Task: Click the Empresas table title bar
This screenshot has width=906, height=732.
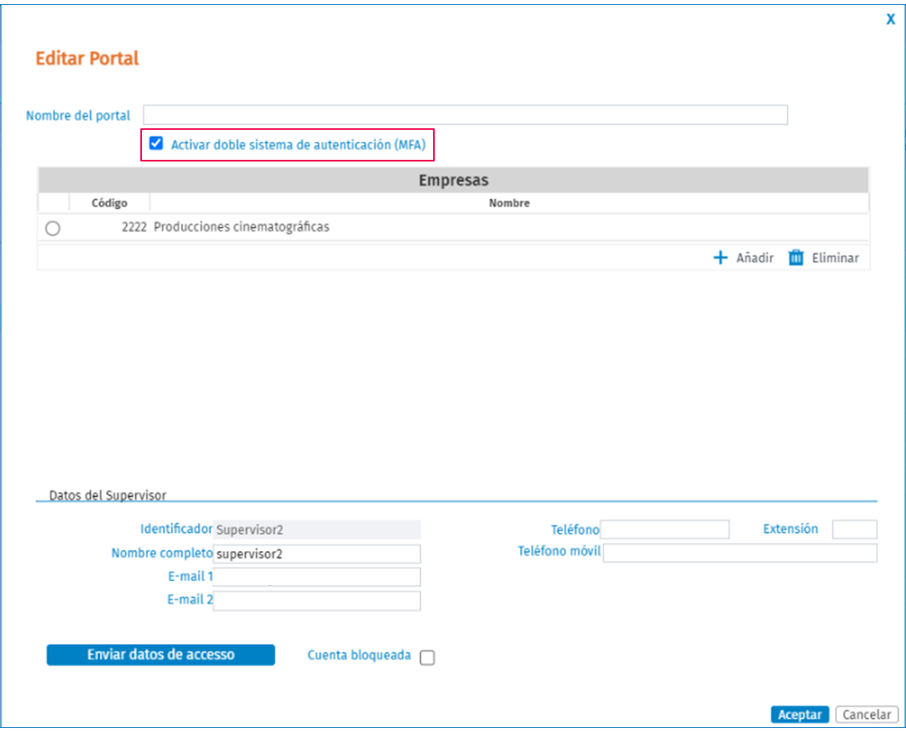Action: 453,180
